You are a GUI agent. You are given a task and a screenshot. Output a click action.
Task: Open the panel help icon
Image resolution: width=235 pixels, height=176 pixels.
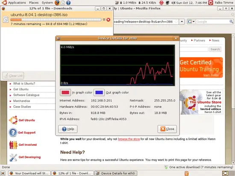[68, 3]
